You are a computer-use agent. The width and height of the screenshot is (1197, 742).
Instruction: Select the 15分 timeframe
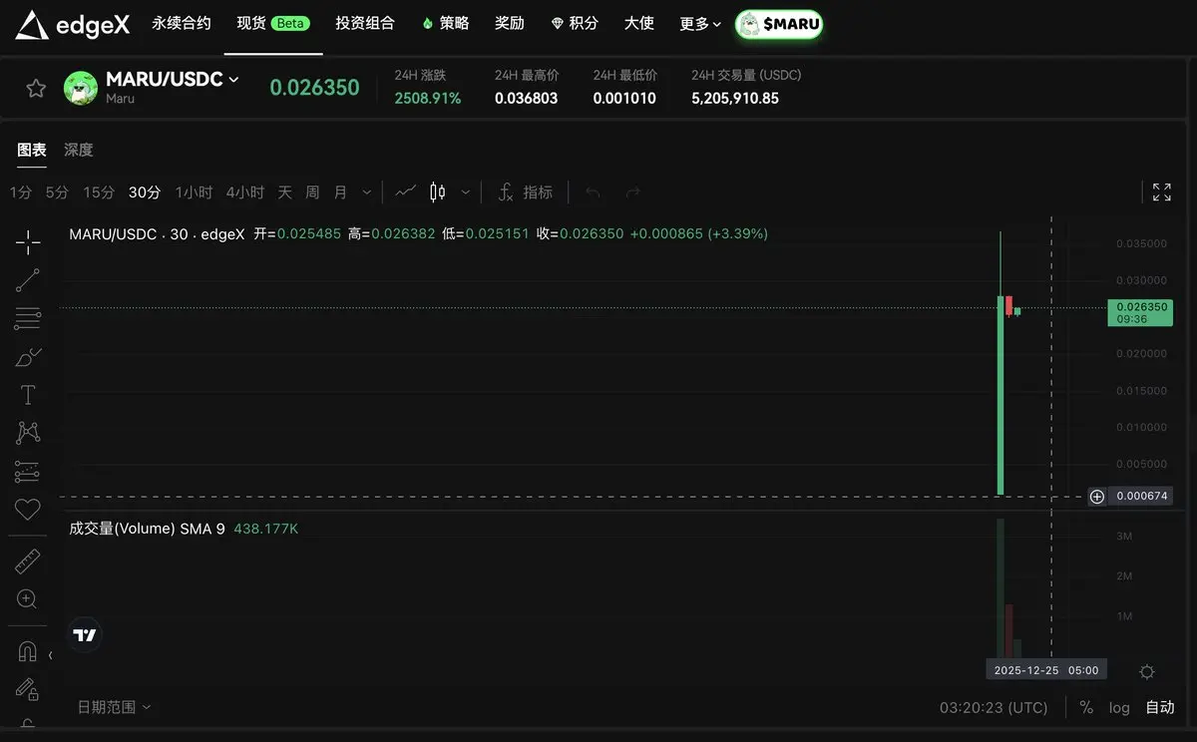click(x=99, y=192)
